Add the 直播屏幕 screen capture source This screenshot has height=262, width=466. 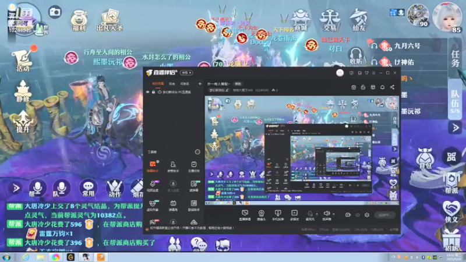[x=245, y=215]
